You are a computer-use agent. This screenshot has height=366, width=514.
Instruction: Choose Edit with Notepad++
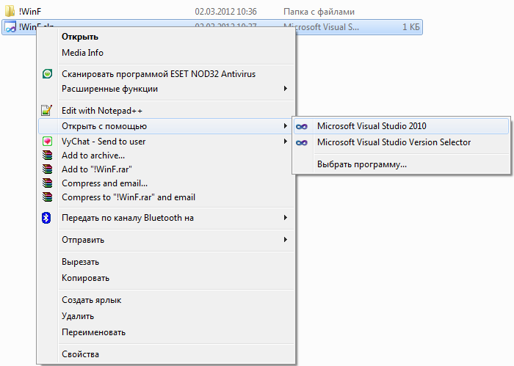166,111
